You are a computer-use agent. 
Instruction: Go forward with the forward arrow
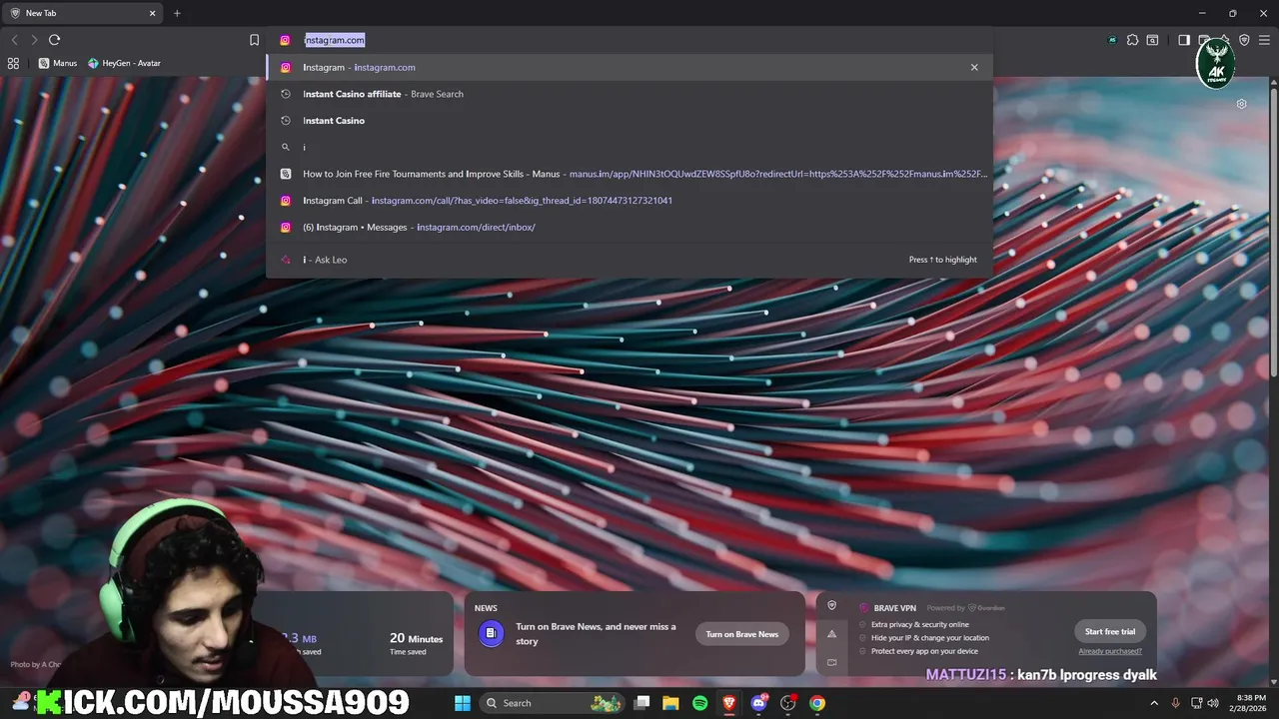coord(34,40)
